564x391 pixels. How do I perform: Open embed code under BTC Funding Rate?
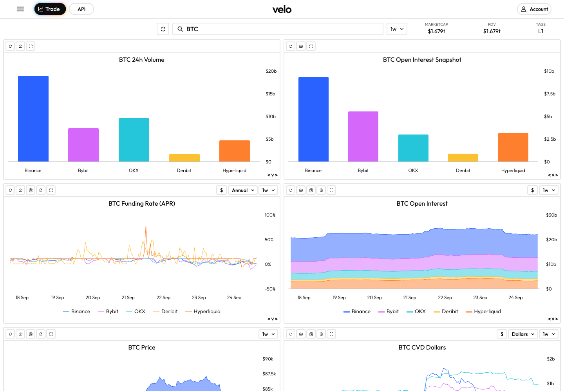click(273, 319)
